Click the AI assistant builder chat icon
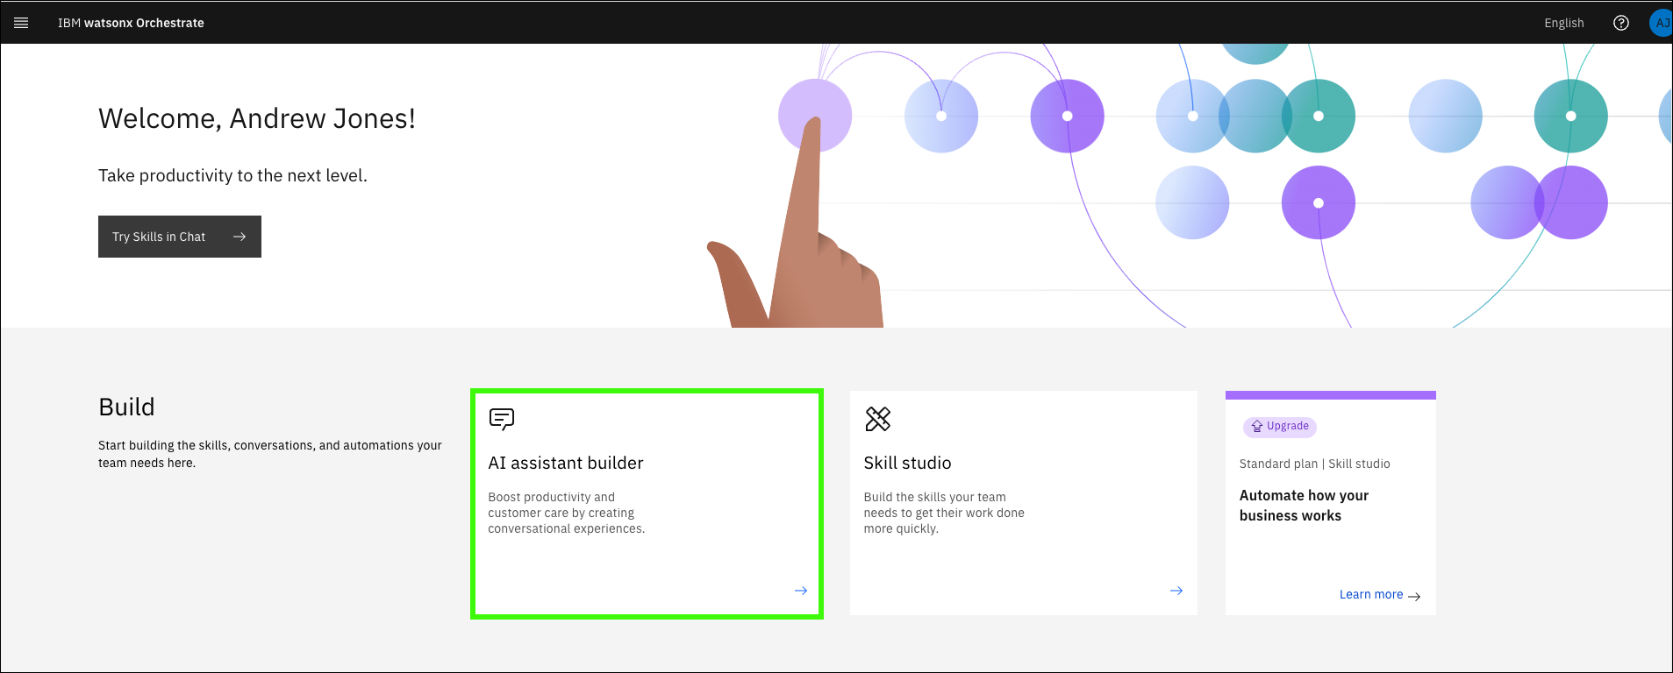Viewport: 1673px width, 673px height. [501, 420]
